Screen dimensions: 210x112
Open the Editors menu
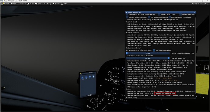(x=22, y=4)
